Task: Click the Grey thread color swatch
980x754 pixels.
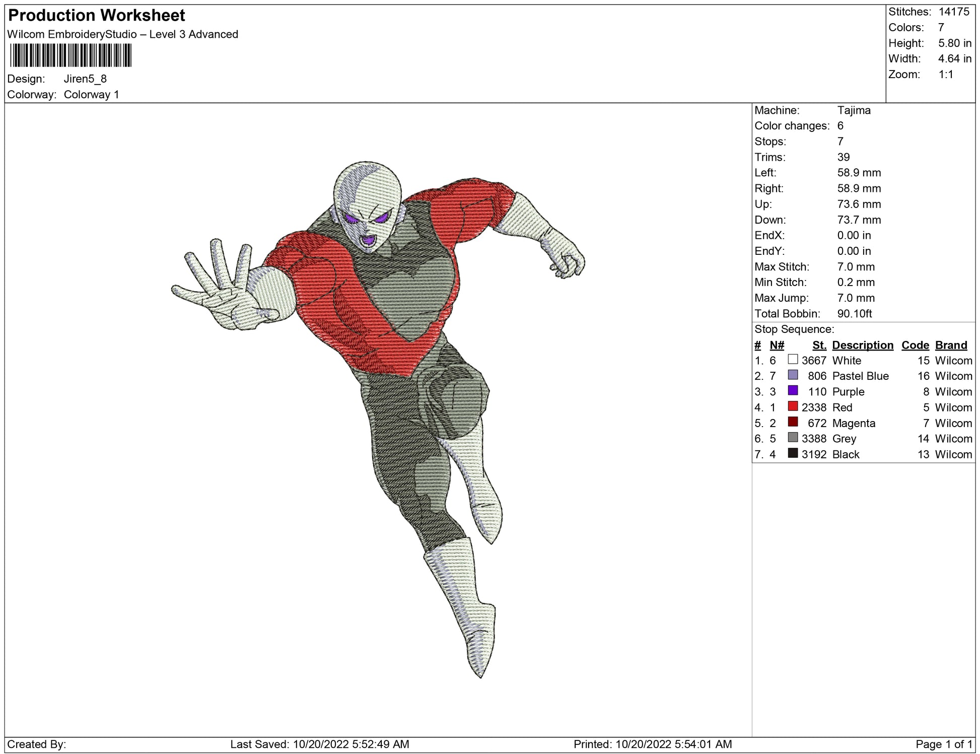Action: coord(793,438)
